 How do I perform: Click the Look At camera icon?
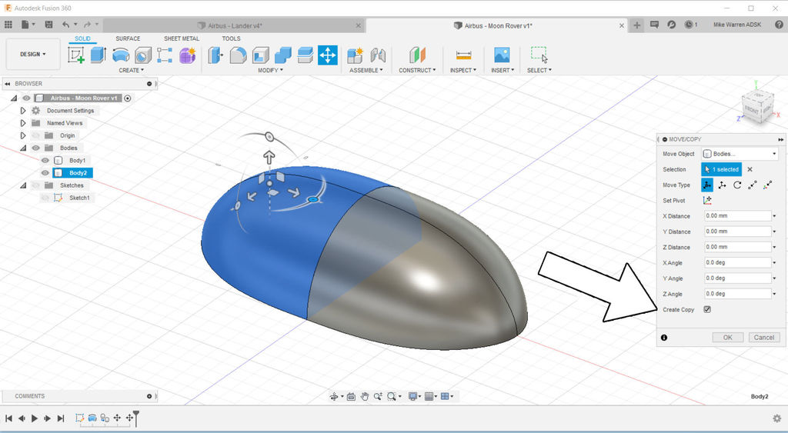click(351, 397)
